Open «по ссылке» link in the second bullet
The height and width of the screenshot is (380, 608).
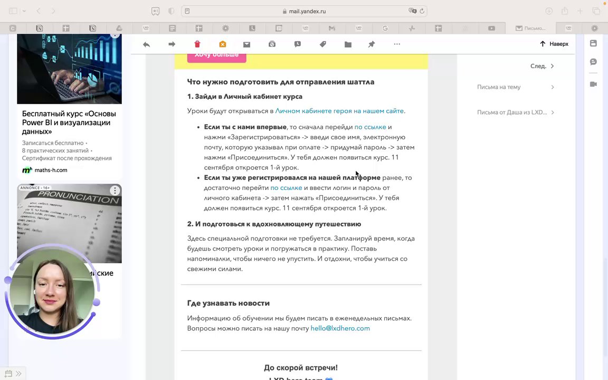286,188
